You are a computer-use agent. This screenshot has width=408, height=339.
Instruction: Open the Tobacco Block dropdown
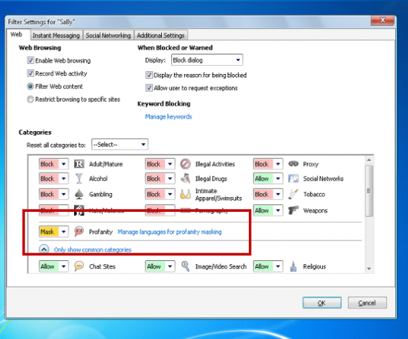(268, 194)
